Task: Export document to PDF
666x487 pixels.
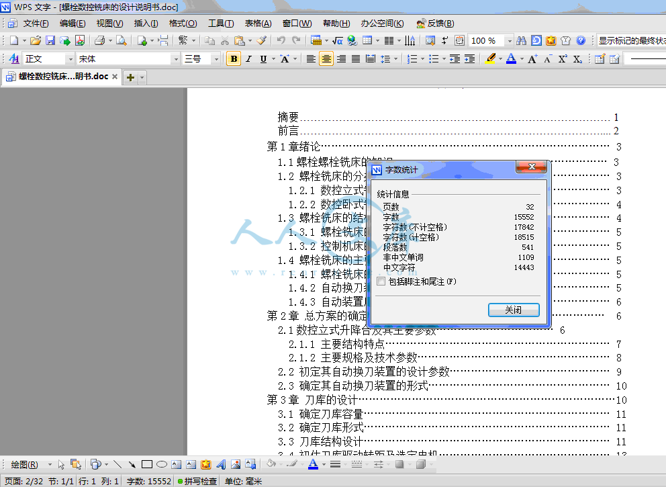Action: coord(80,40)
